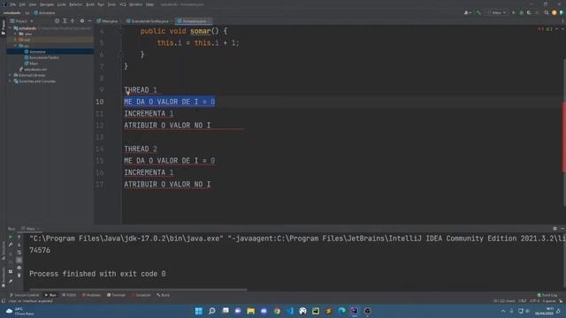Open File Explorer from the taskbar
The width and height of the screenshot is (566, 318).
250,311
